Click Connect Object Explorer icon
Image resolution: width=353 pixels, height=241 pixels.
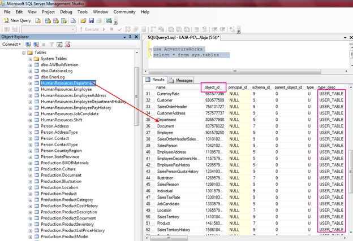pos(27,44)
